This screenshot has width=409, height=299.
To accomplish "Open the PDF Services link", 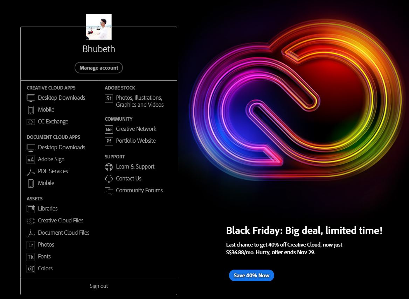I will [x=53, y=171].
